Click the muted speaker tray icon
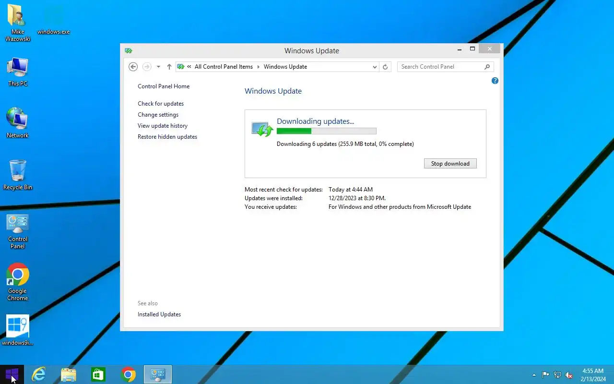The image size is (614, 384). pyautogui.click(x=569, y=375)
